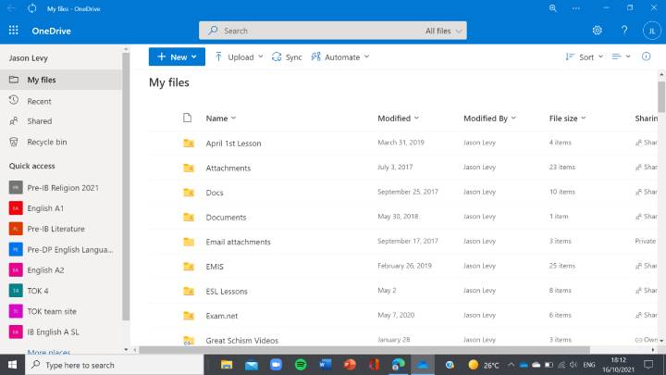
Task: Click the OneDrive brand title
Action: 52,31
